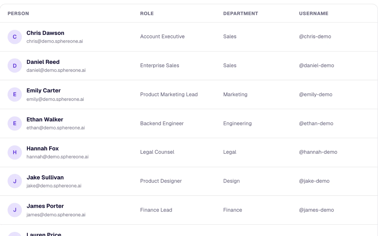Click the Design department cell
This screenshot has height=236, width=378.
pyautogui.click(x=231, y=181)
